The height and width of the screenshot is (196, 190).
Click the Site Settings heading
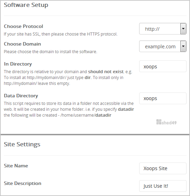coord(22,145)
